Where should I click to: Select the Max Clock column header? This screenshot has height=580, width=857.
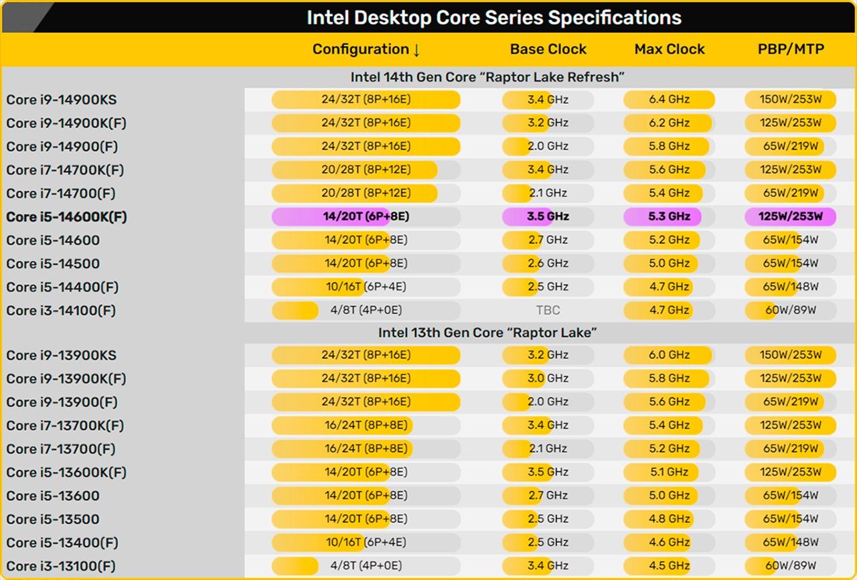[x=669, y=50]
